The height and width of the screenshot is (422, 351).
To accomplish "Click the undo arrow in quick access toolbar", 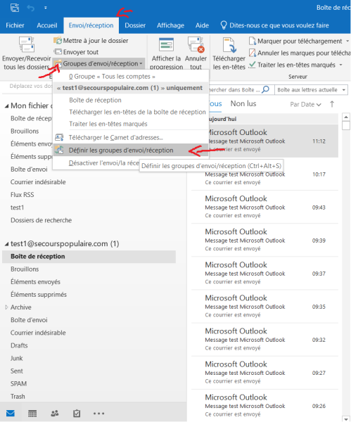I will coord(31,8).
